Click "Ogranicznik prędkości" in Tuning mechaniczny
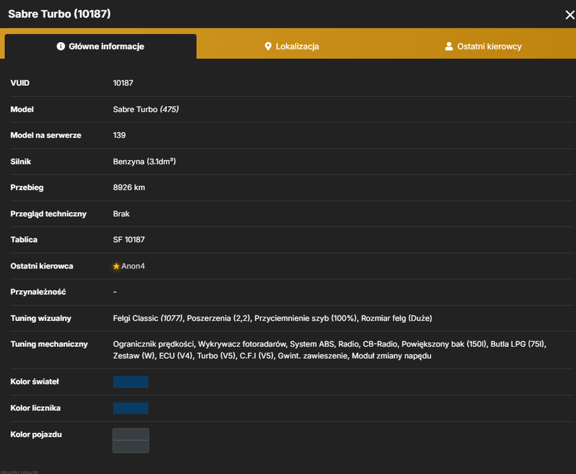 coord(154,344)
